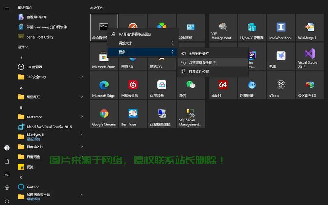Image resolution: width=328 pixels, height=205 pixels.
Task: Open the 网易云音乐 tile
Action: coord(133,85)
